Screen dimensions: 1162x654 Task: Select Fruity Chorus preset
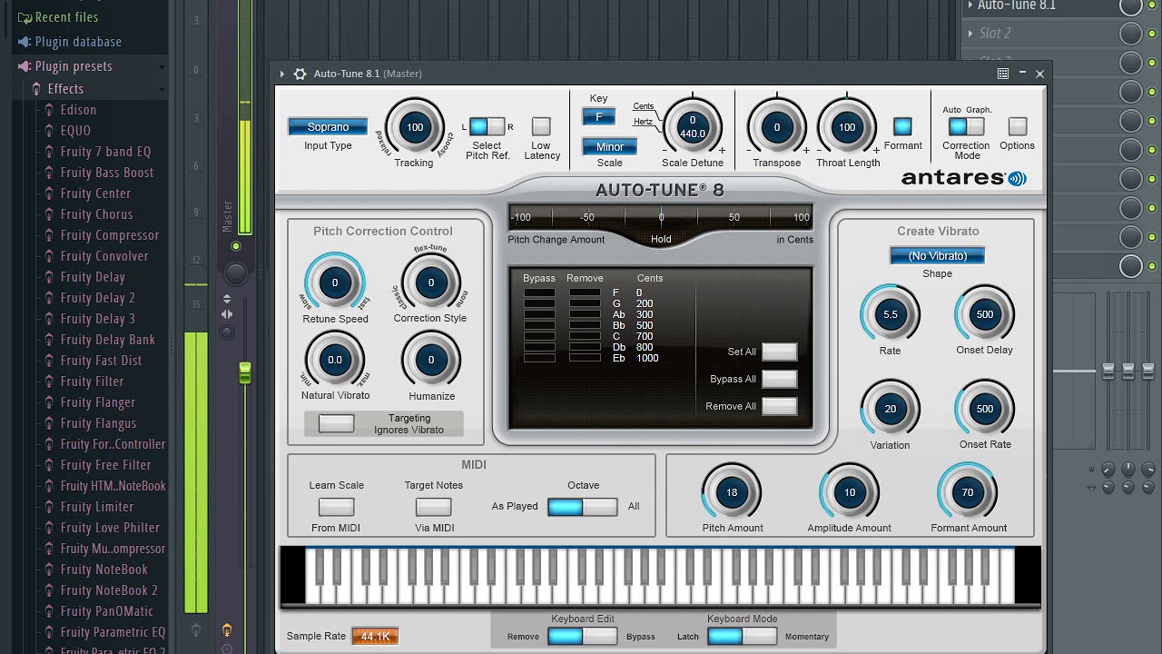tap(96, 214)
